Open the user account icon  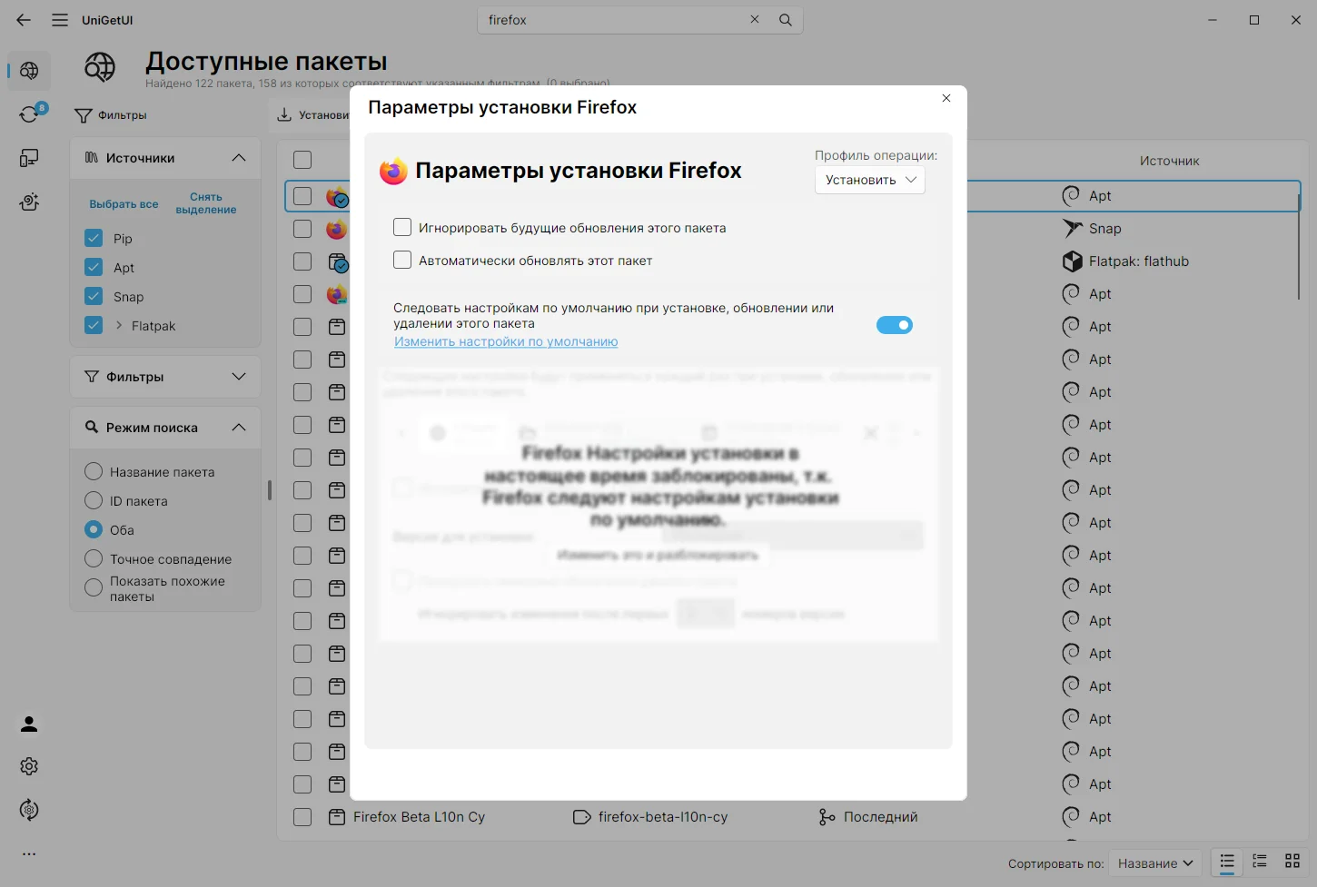click(29, 724)
